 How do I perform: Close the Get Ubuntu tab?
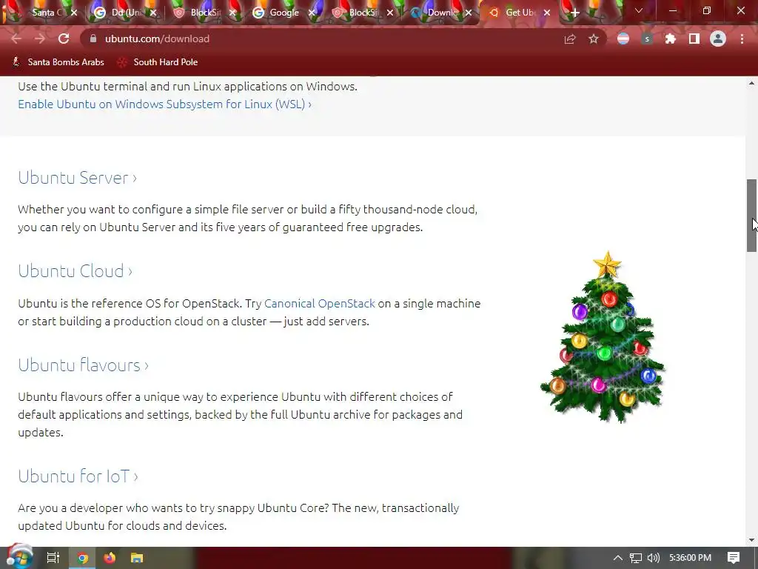[x=547, y=13]
